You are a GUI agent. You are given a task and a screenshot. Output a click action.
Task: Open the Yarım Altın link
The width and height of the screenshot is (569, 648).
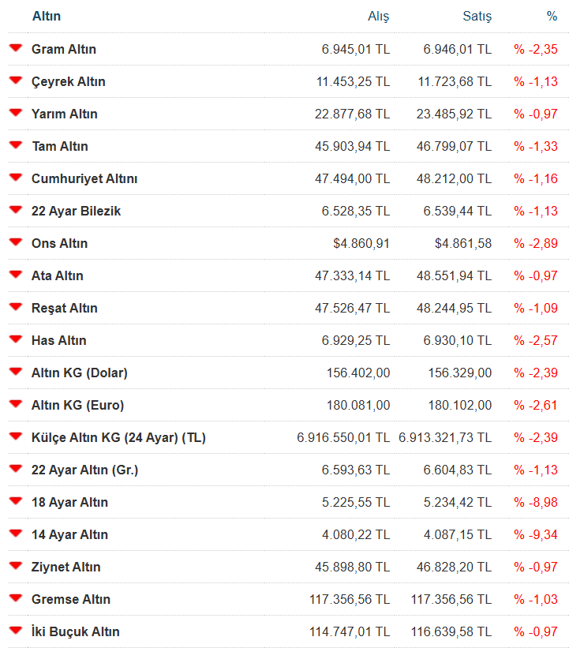pos(65,114)
